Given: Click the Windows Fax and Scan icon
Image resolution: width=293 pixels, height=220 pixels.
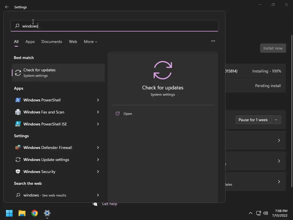Looking at the screenshot, I should point(18,112).
